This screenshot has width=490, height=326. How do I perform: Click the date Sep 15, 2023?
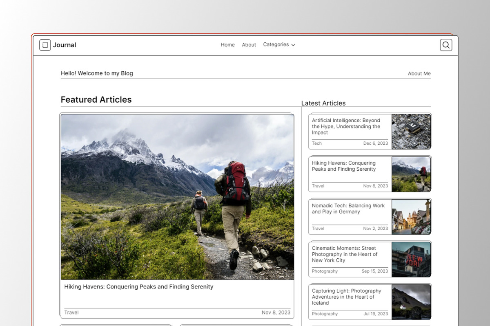(375, 271)
